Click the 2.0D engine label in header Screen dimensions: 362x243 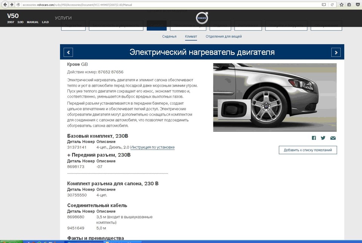click(x=20, y=22)
